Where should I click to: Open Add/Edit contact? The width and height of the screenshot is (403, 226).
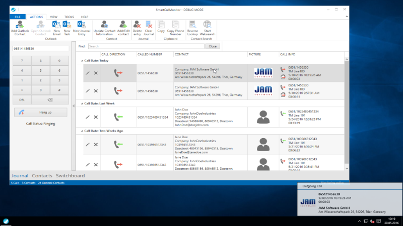tap(123, 28)
